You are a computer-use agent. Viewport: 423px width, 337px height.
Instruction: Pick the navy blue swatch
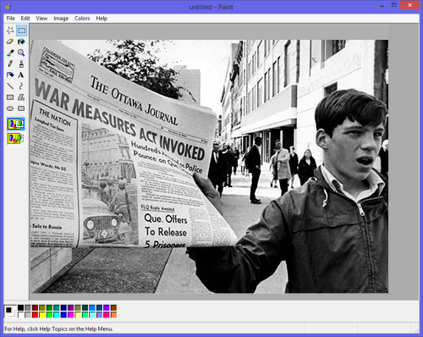click(63, 307)
